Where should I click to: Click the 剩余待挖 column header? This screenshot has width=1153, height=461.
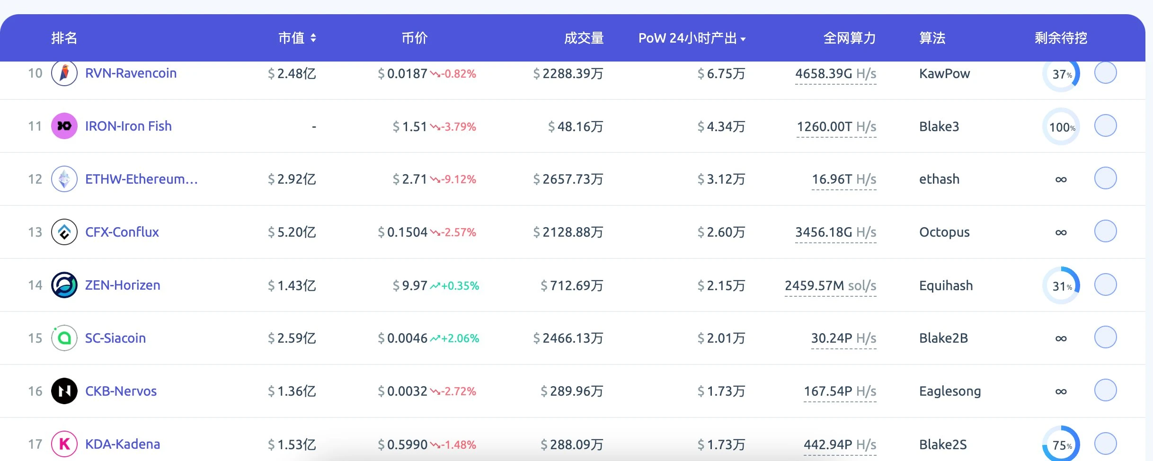click(x=1060, y=38)
